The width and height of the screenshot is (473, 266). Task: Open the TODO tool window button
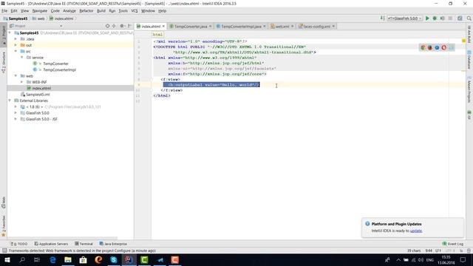(x=19, y=244)
